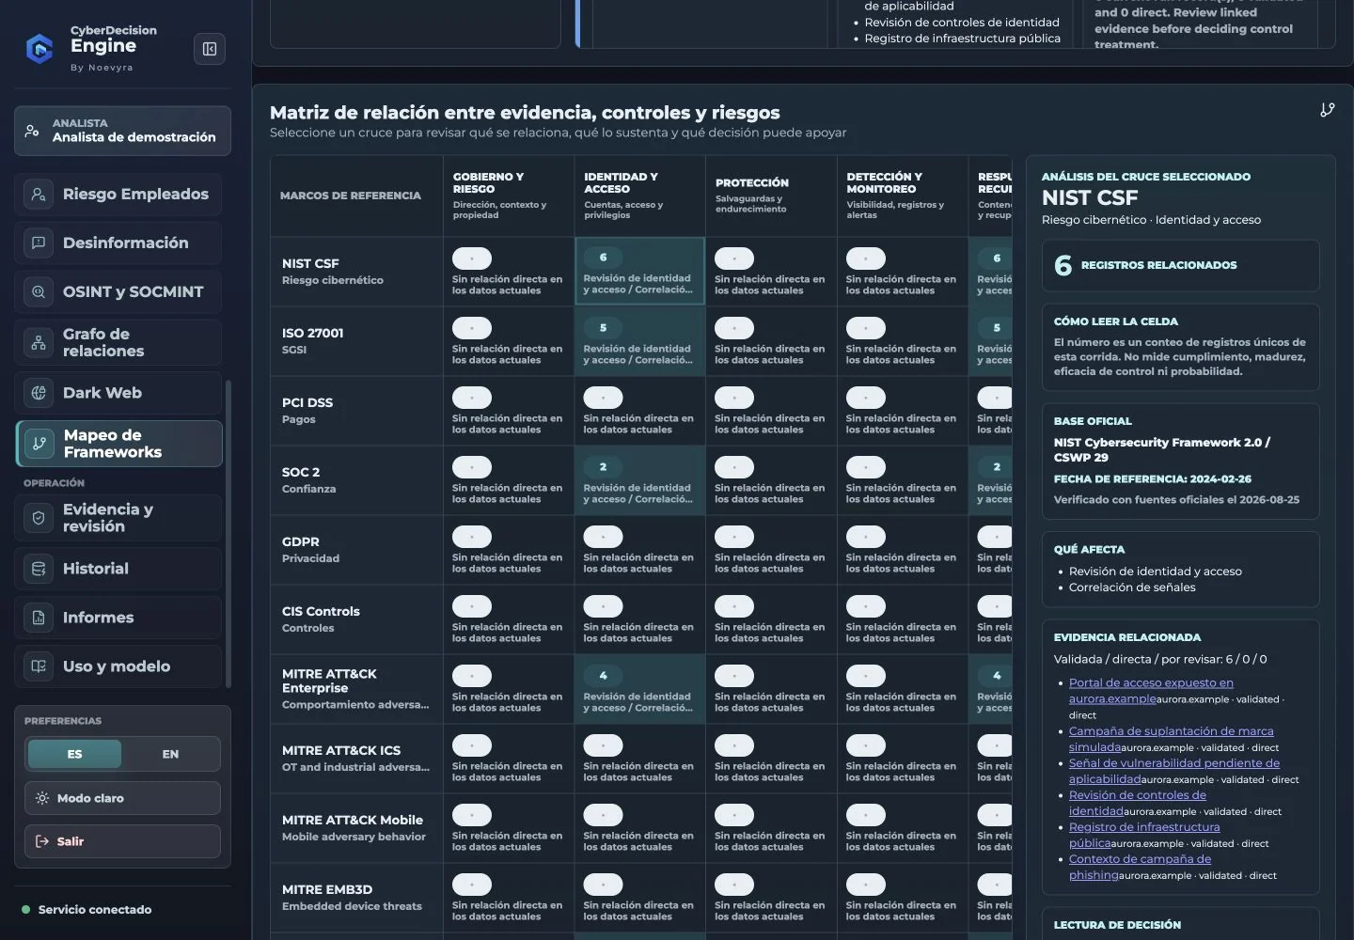Image resolution: width=1354 pixels, height=940 pixels.
Task: Select ISO 27001 Identidad y acceso cell
Action: 639,341
